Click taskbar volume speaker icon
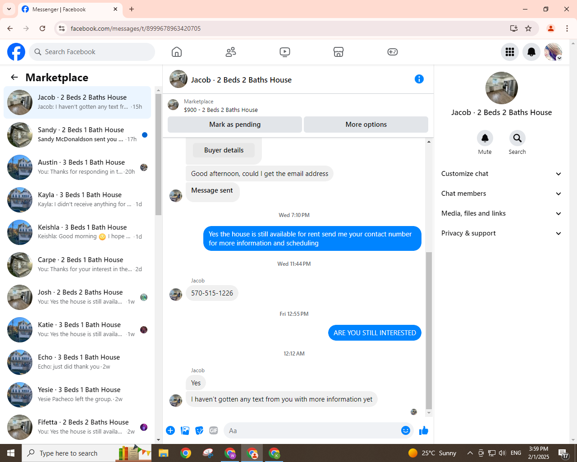 pos(503,453)
